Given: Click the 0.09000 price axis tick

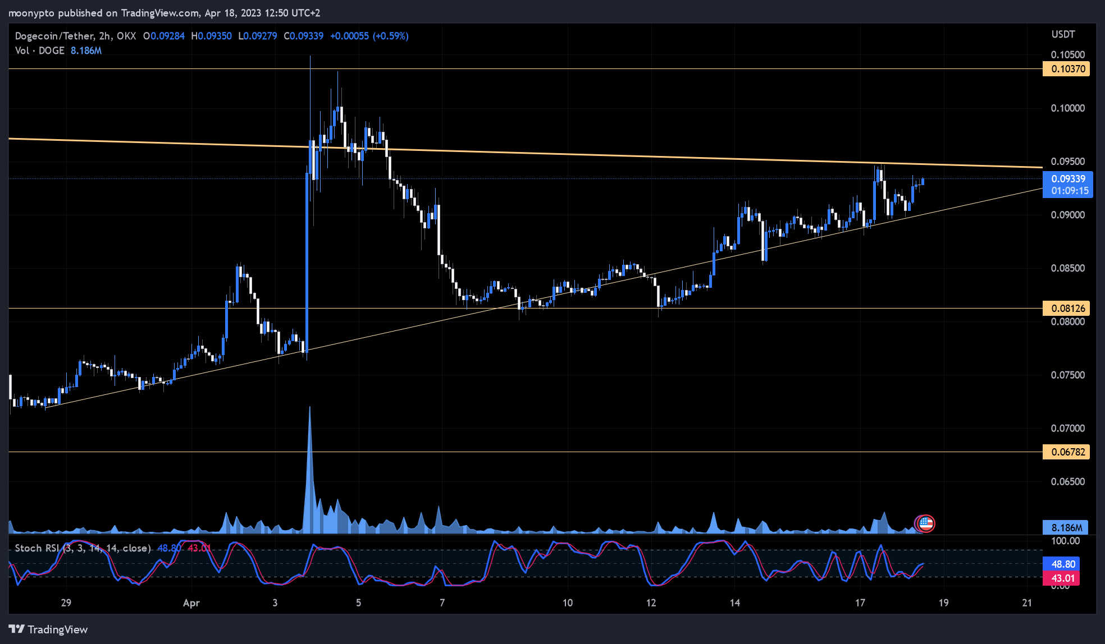Looking at the screenshot, I should 1068,214.
